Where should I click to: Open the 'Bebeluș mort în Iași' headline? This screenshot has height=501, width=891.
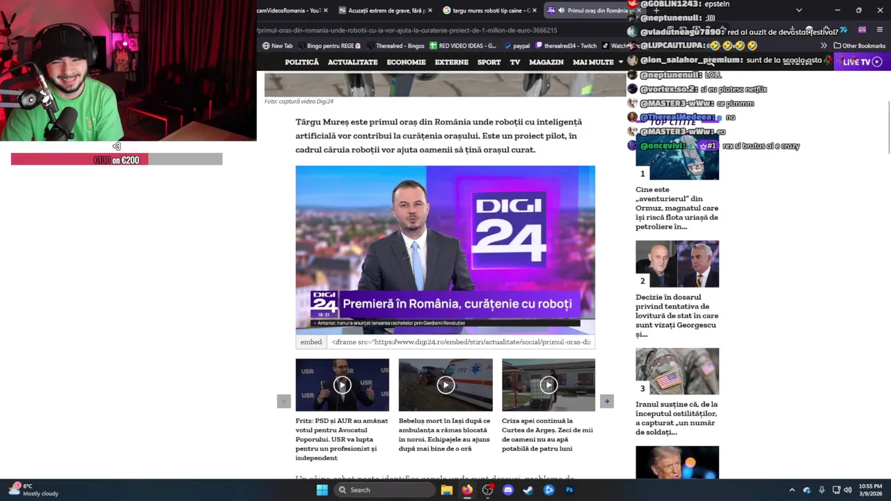click(x=445, y=435)
